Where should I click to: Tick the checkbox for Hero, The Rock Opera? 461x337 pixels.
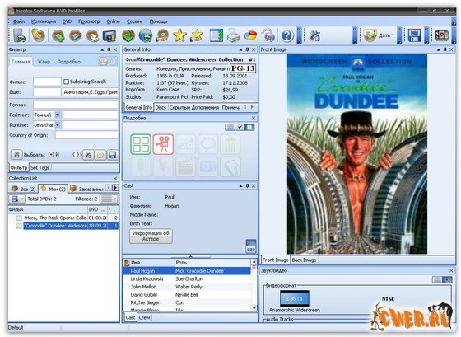(x=19, y=218)
